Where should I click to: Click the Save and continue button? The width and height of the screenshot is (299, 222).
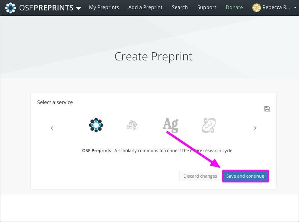tap(245, 176)
